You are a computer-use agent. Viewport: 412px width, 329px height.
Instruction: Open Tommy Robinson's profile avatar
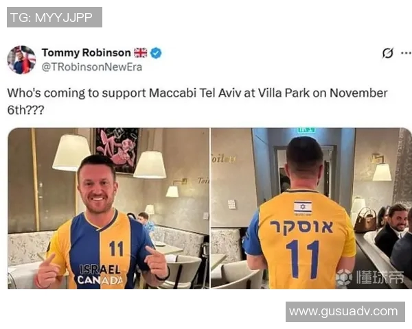[x=21, y=60]
